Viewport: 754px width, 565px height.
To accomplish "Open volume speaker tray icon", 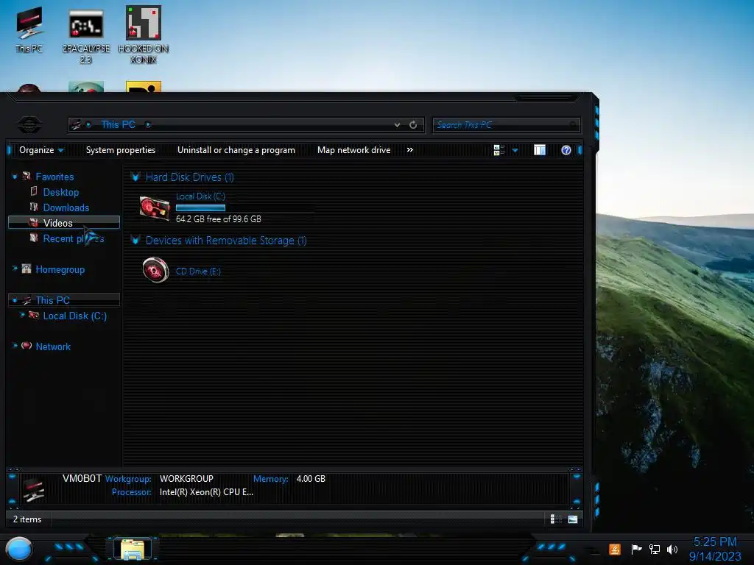I will point(672,549).
